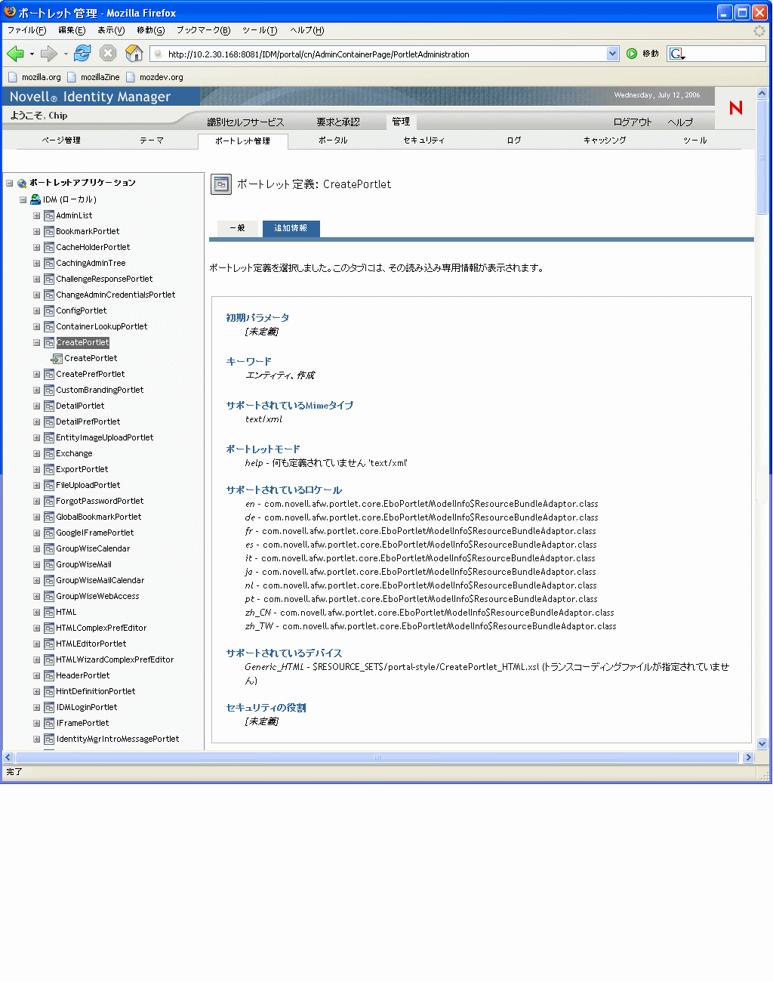Click the Google search input field

tap(725, 54)
